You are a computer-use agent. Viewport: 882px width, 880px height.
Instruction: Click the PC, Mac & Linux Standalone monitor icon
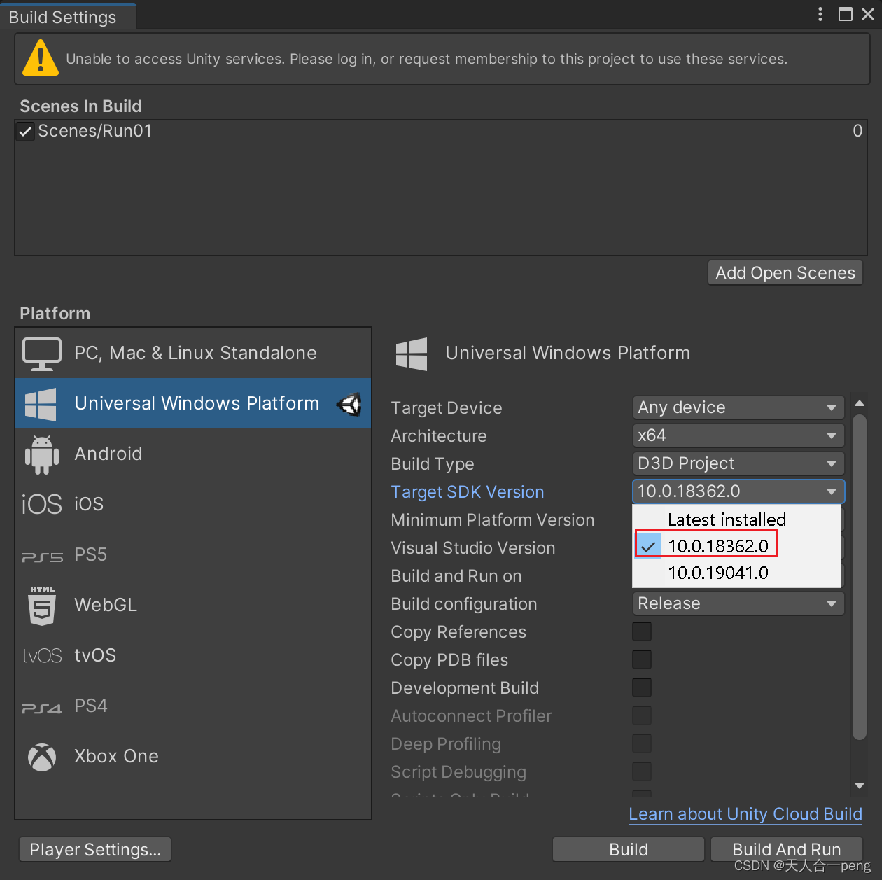point(41,353)
